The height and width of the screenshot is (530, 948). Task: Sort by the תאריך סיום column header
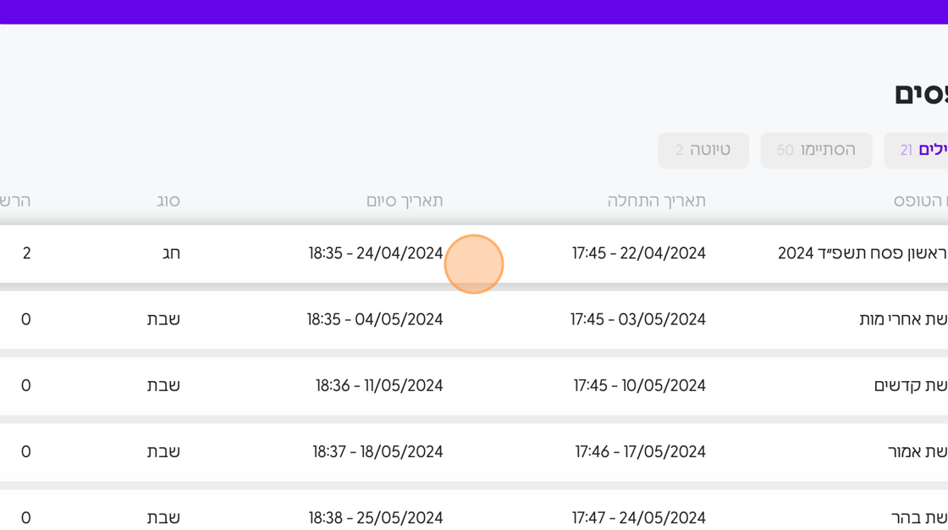point(404,202)
